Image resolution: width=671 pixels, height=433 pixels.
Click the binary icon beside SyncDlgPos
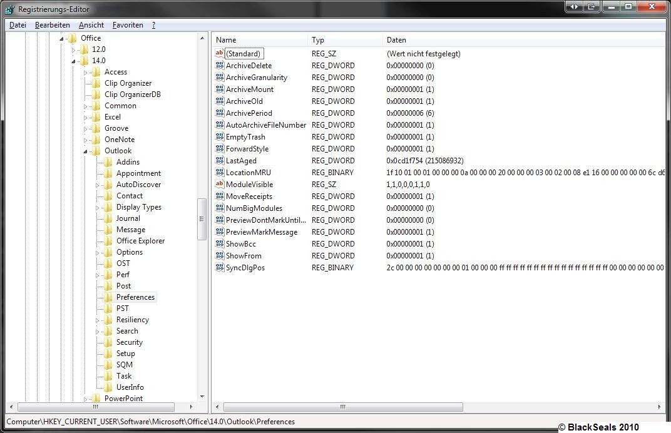pos(219,268)
